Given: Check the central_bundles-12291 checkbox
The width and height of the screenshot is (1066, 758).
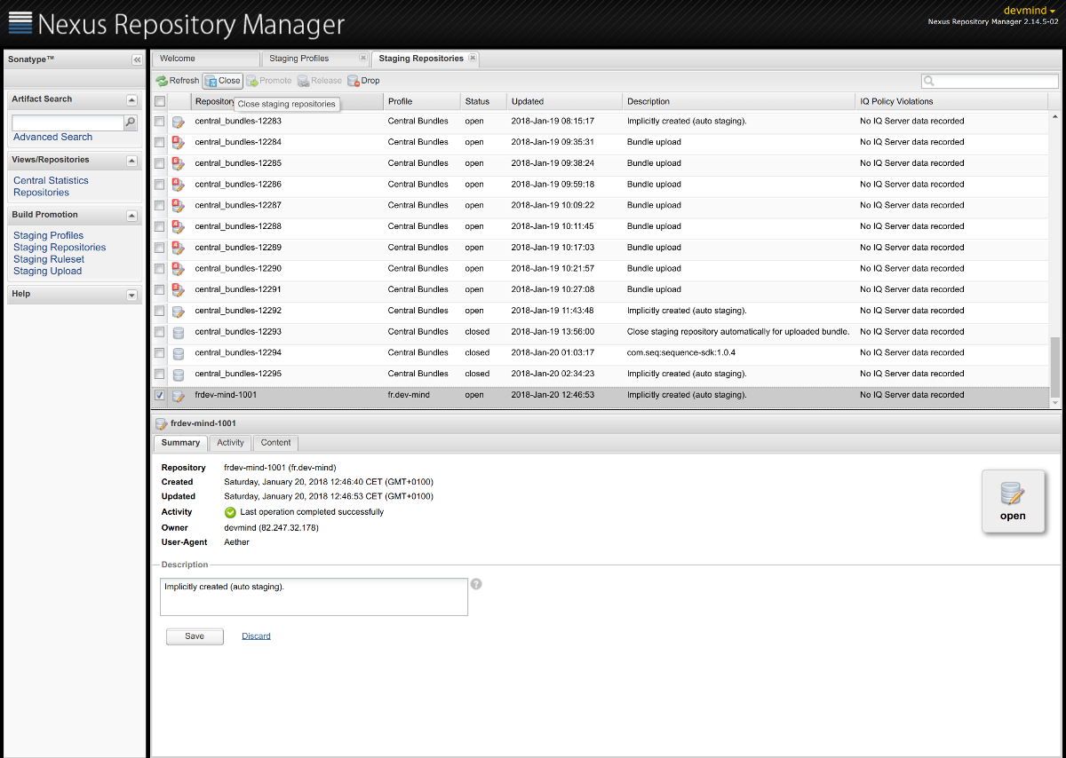Looking at the screenshot, I should [160, 289].
